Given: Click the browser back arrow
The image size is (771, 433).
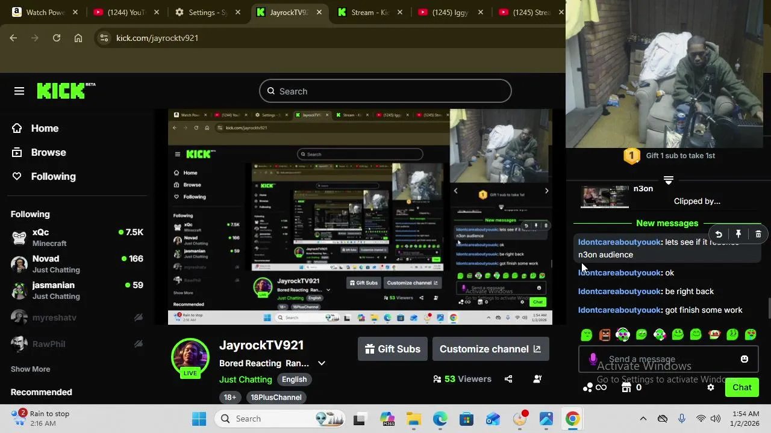Looking at the screenshot, I should pyautogui.click(x=13, y=38).
